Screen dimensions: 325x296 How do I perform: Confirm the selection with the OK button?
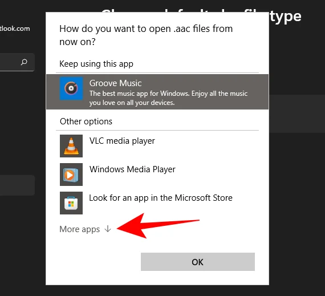click(x=198, y=262)
